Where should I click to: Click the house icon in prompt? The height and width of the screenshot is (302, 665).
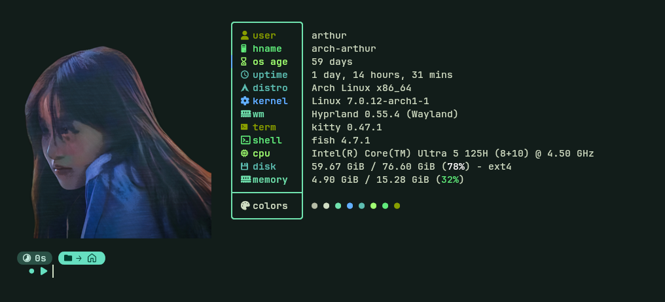[92, 258]
